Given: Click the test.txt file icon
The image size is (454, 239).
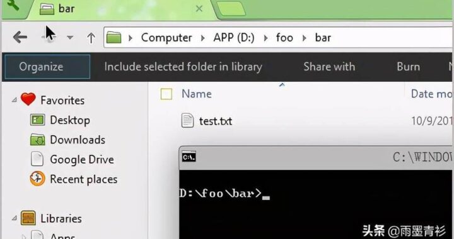Looking at the screenshot, I should [187, 120].
